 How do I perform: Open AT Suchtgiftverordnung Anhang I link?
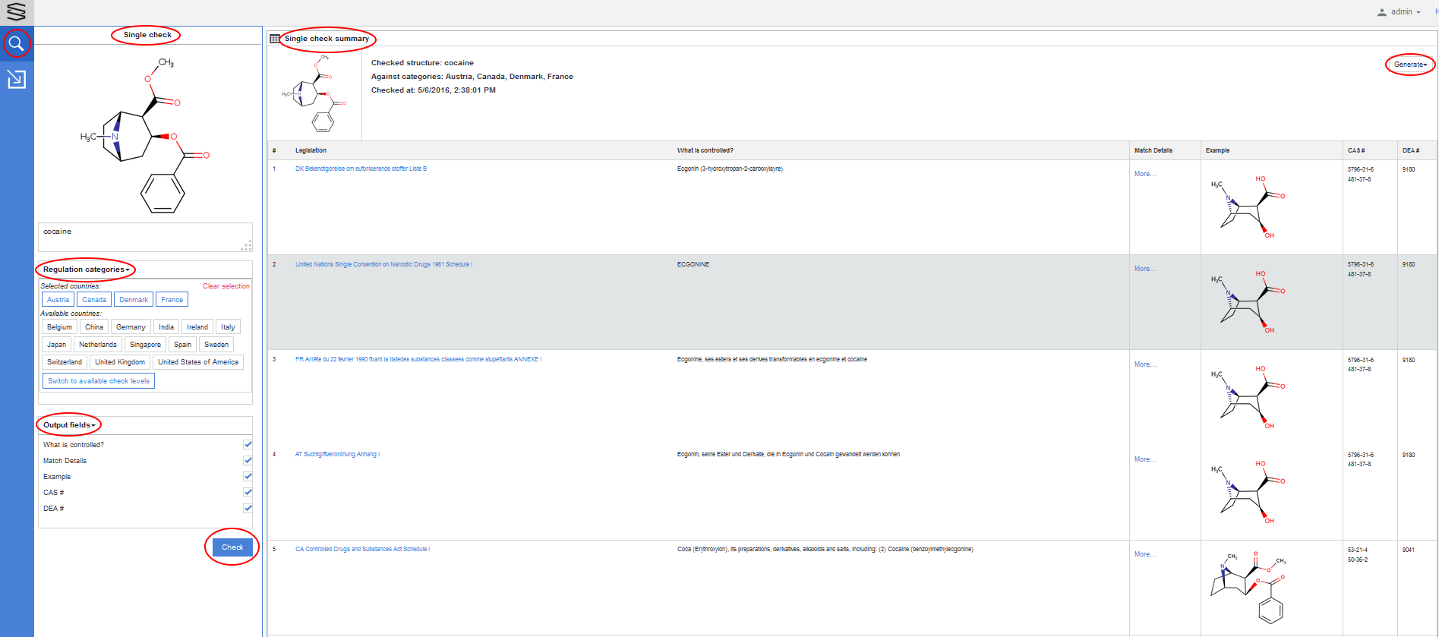pyautogui.click(x=337, y=454)
